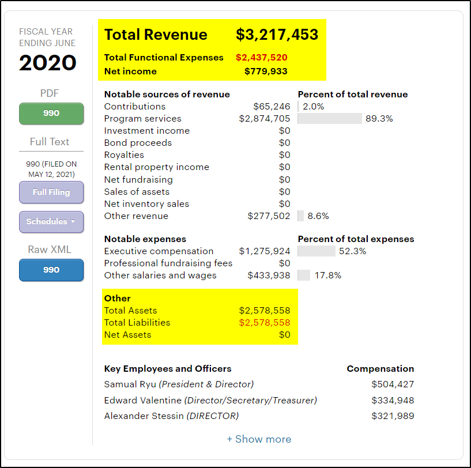Click the Royalties row label
The image size is (471, 468).
[x=124, y=155]
